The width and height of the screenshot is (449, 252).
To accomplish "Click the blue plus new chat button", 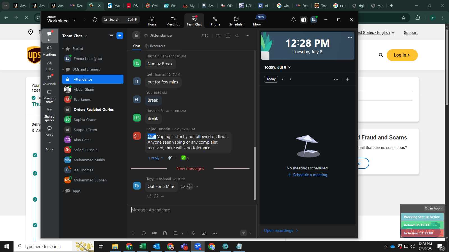I will coord(120,36).
